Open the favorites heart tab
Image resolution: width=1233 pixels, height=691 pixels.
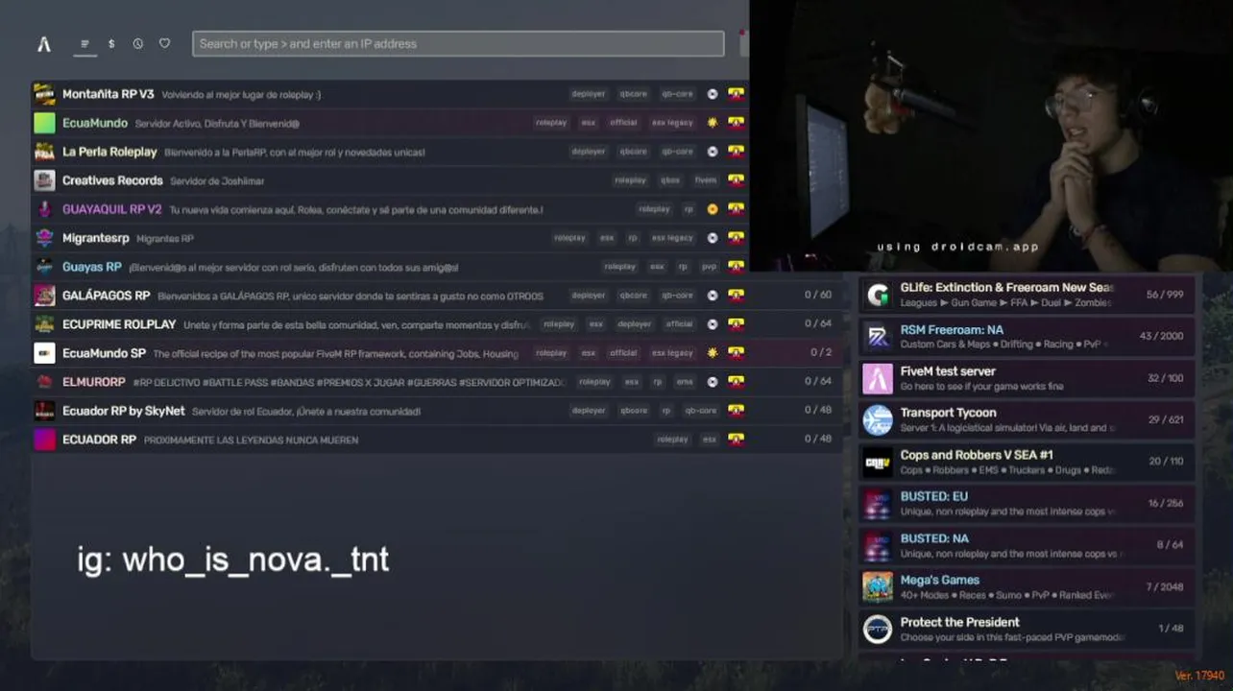(x=164, y=44)
